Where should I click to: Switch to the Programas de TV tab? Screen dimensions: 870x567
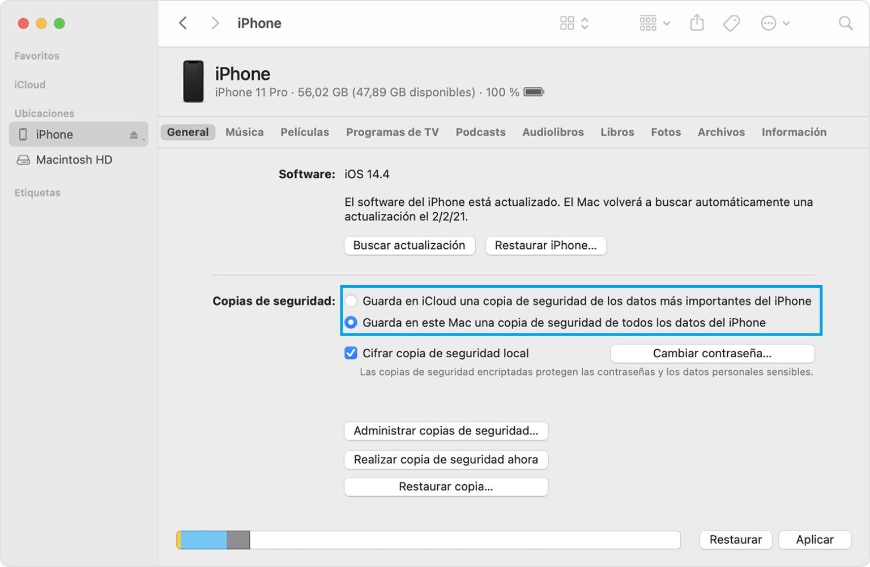393,132
